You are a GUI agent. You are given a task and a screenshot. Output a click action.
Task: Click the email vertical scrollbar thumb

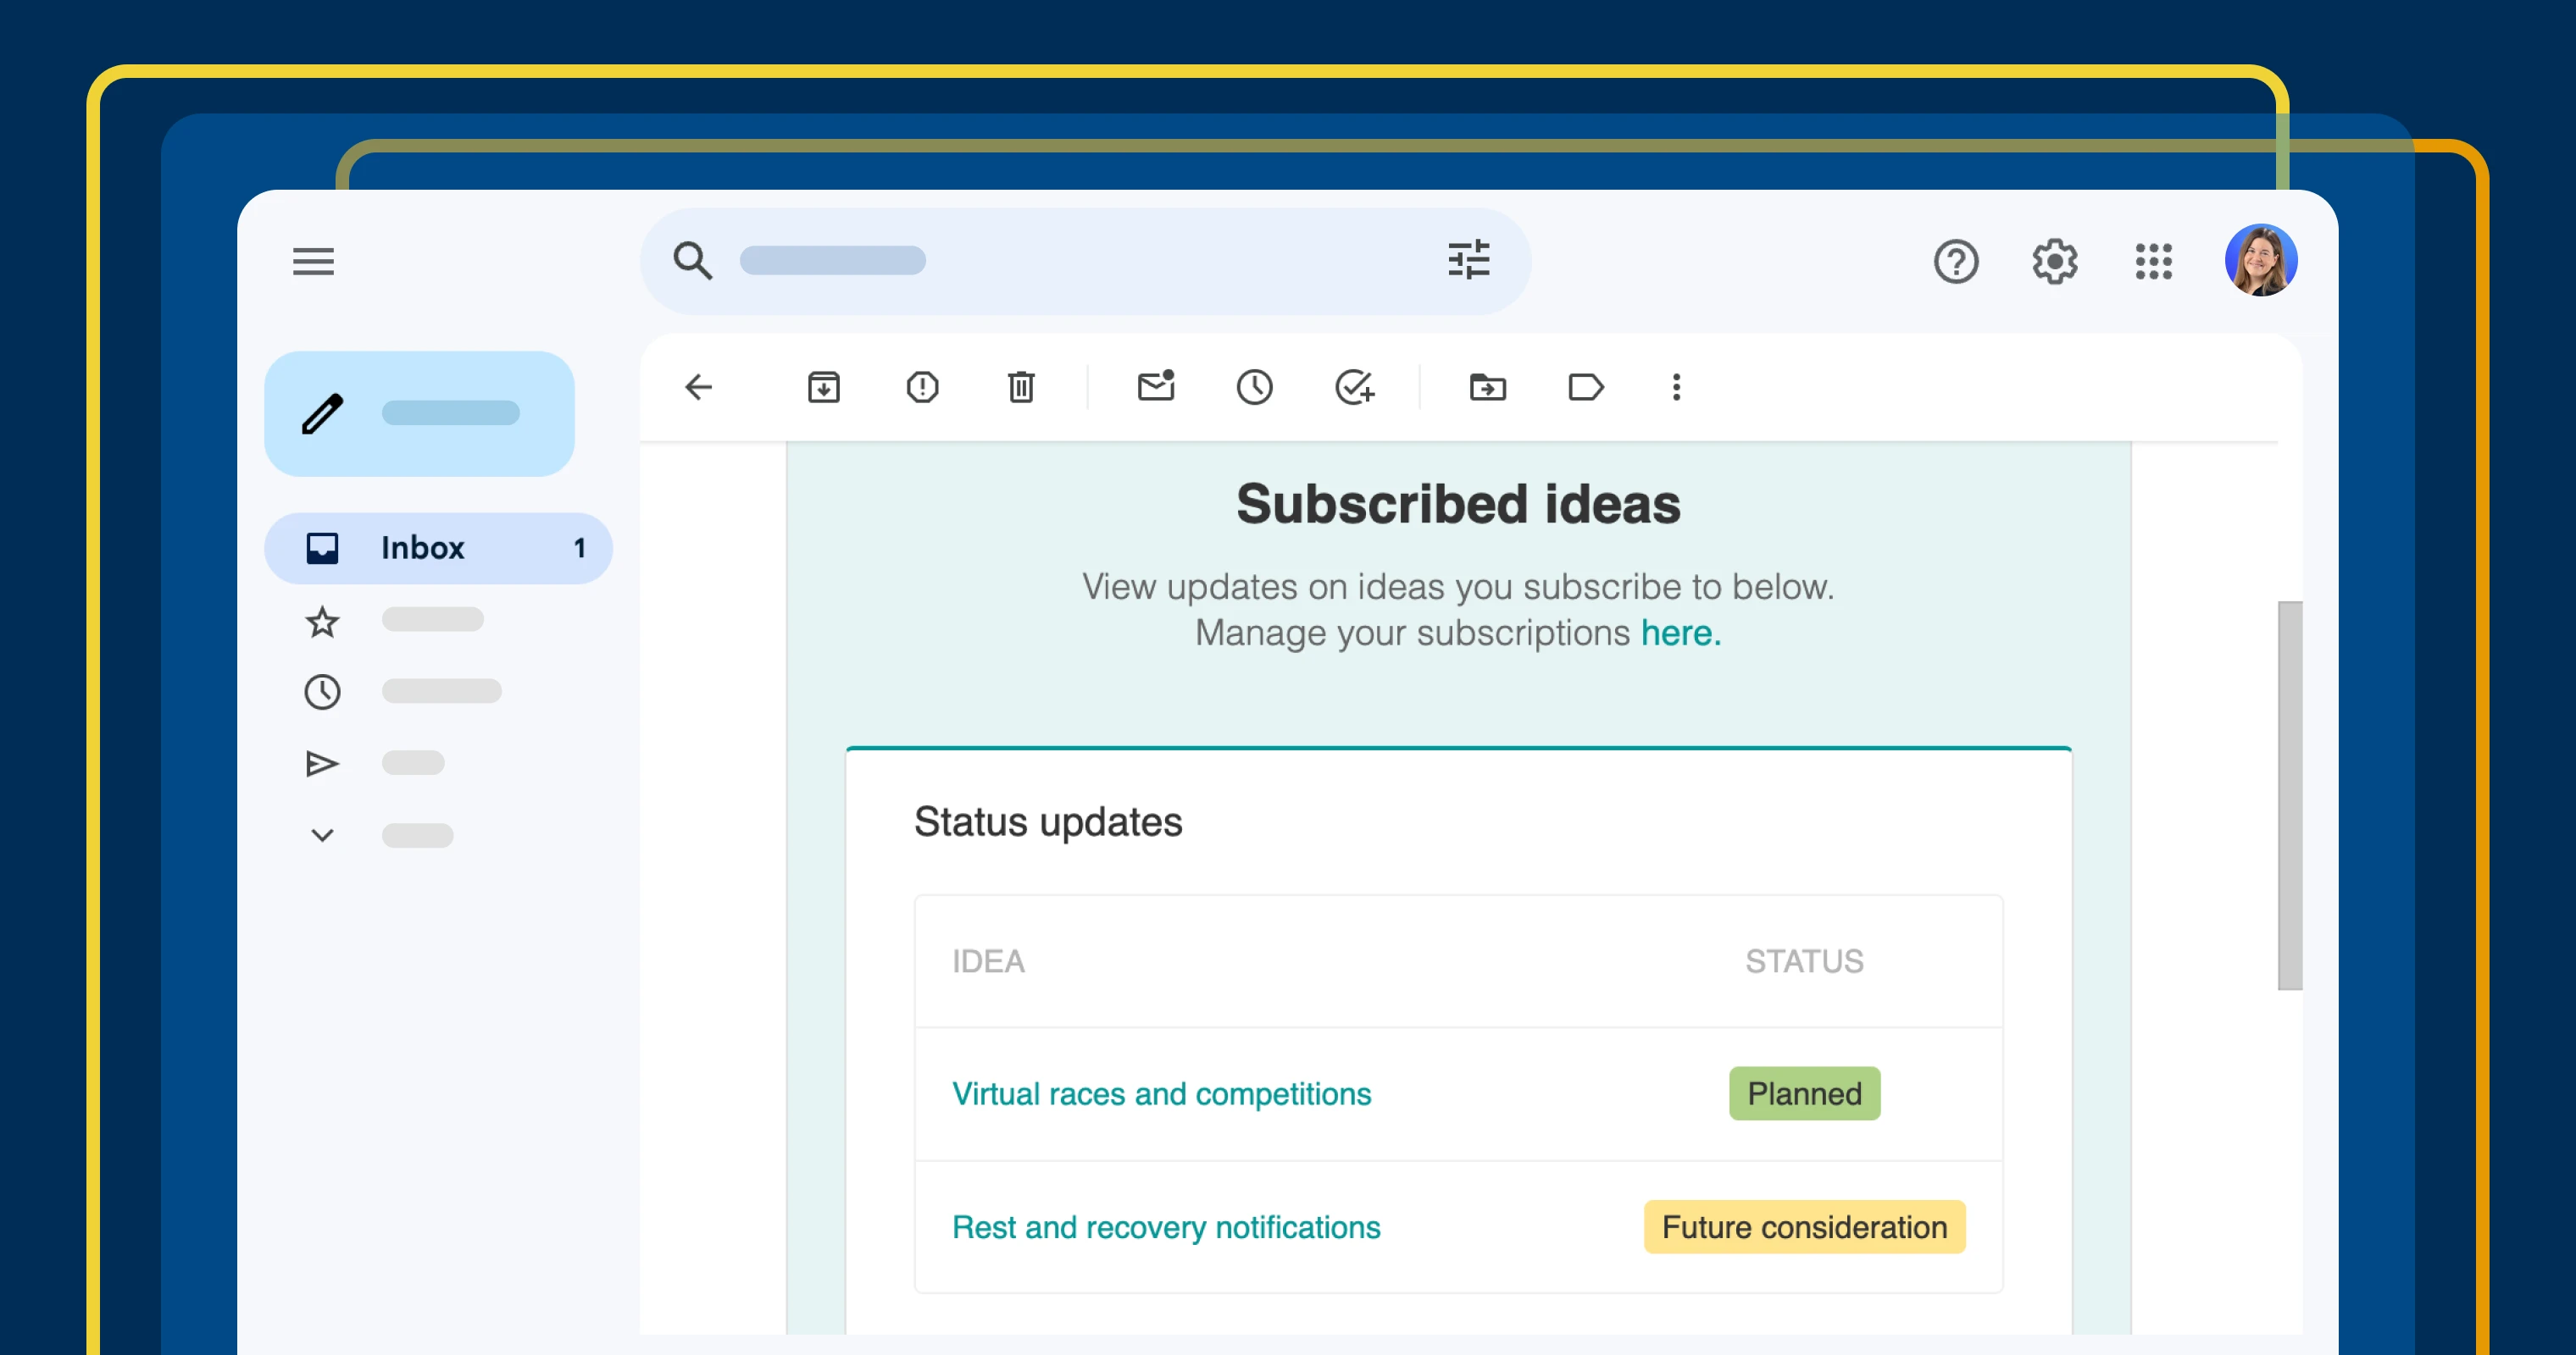(2289, 794)
